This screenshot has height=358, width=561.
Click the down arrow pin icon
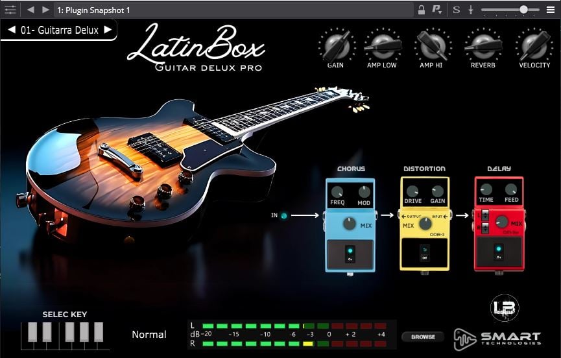tap(471, 10)
